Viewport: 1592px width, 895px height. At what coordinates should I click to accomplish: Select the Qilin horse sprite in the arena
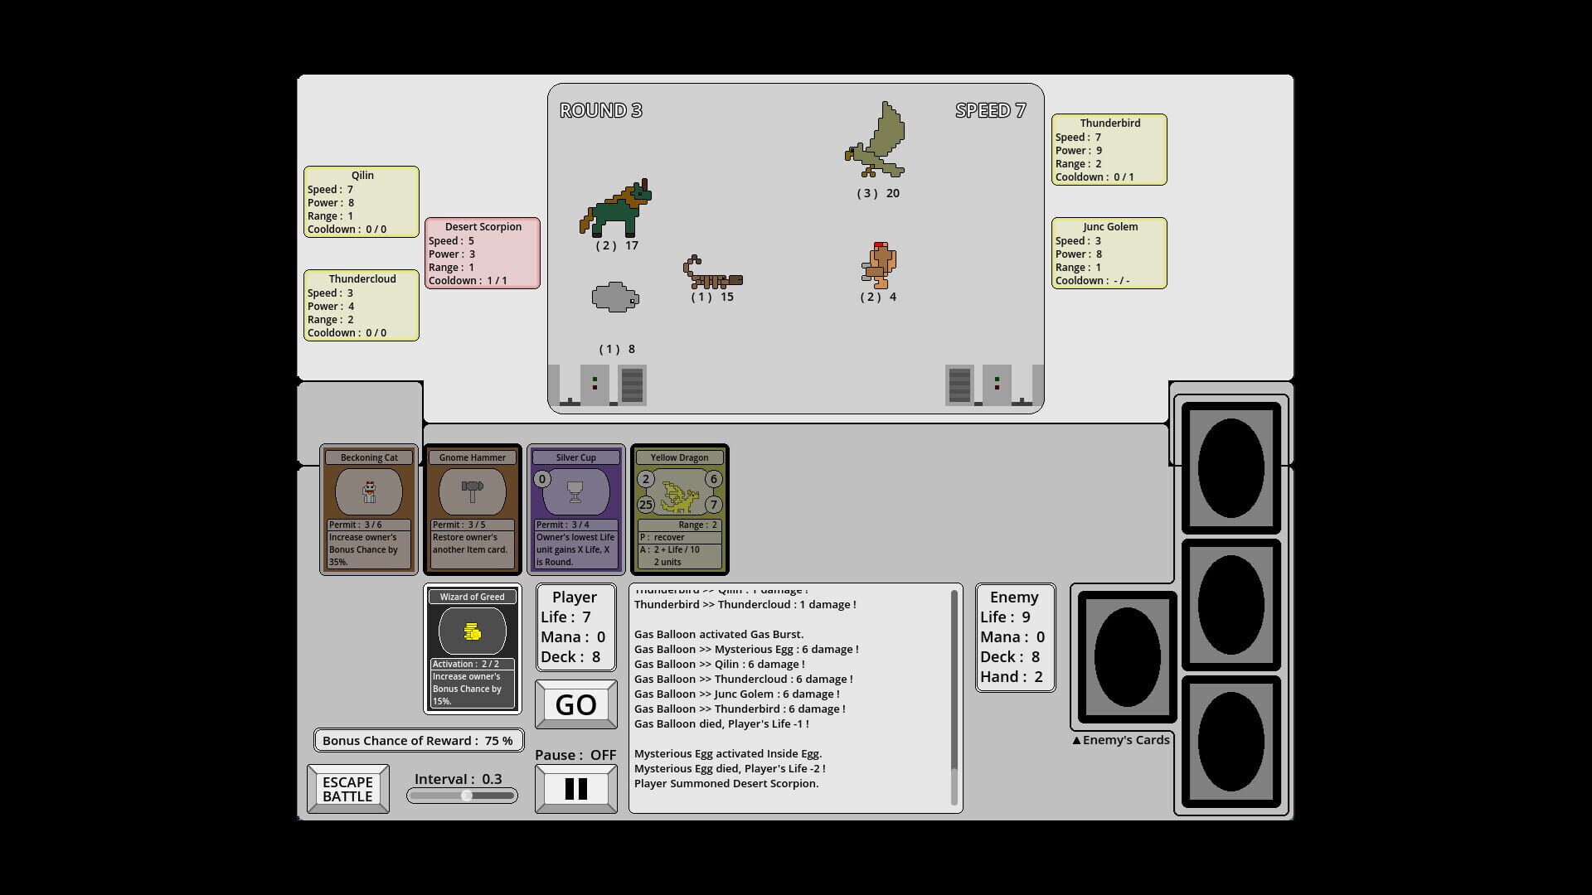pyautogui.click(x=618, y=209)
